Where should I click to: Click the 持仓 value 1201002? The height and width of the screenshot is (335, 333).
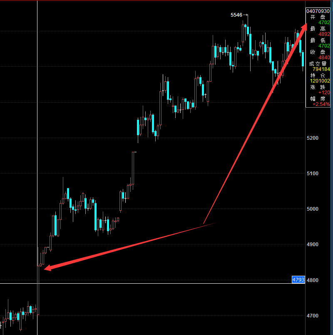click(320, 81)
